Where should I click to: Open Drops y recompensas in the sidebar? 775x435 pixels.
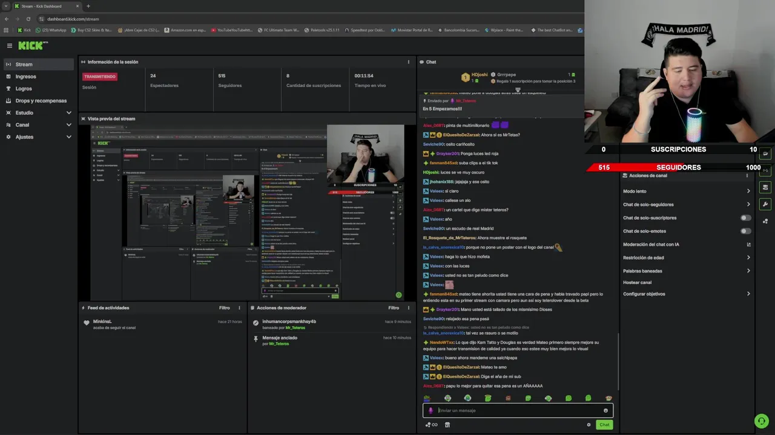(38, 100)
